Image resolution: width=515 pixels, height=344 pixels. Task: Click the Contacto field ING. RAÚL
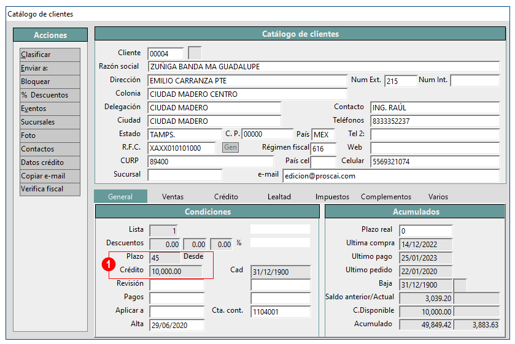[435, 108]
